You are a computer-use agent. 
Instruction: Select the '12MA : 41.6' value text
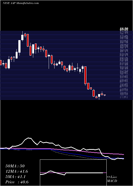pyautogui.click(x=17, y=171)
